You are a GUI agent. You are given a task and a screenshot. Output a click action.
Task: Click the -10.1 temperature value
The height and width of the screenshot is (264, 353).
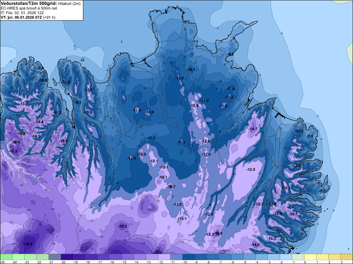pos(191,70)
